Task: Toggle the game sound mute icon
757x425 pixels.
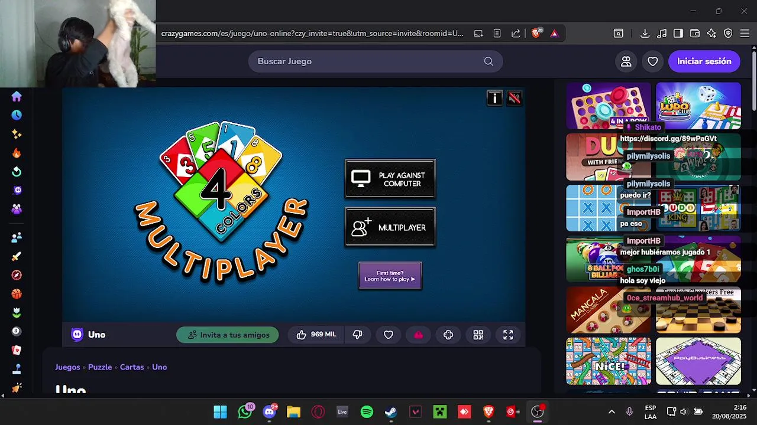Action: coord(515,98)
